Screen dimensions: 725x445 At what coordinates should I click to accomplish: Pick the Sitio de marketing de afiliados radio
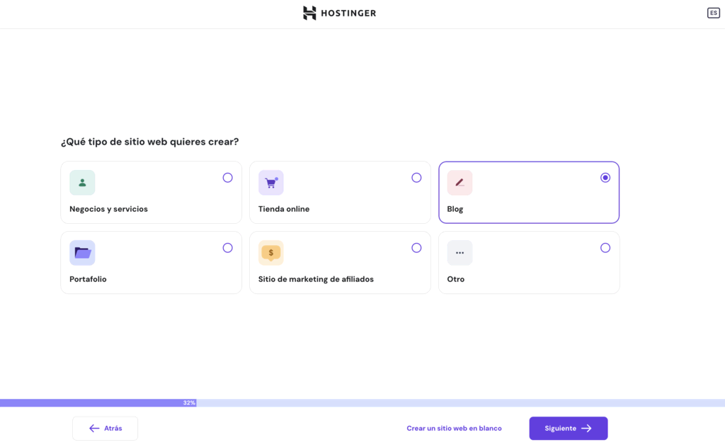coord(416,248)
